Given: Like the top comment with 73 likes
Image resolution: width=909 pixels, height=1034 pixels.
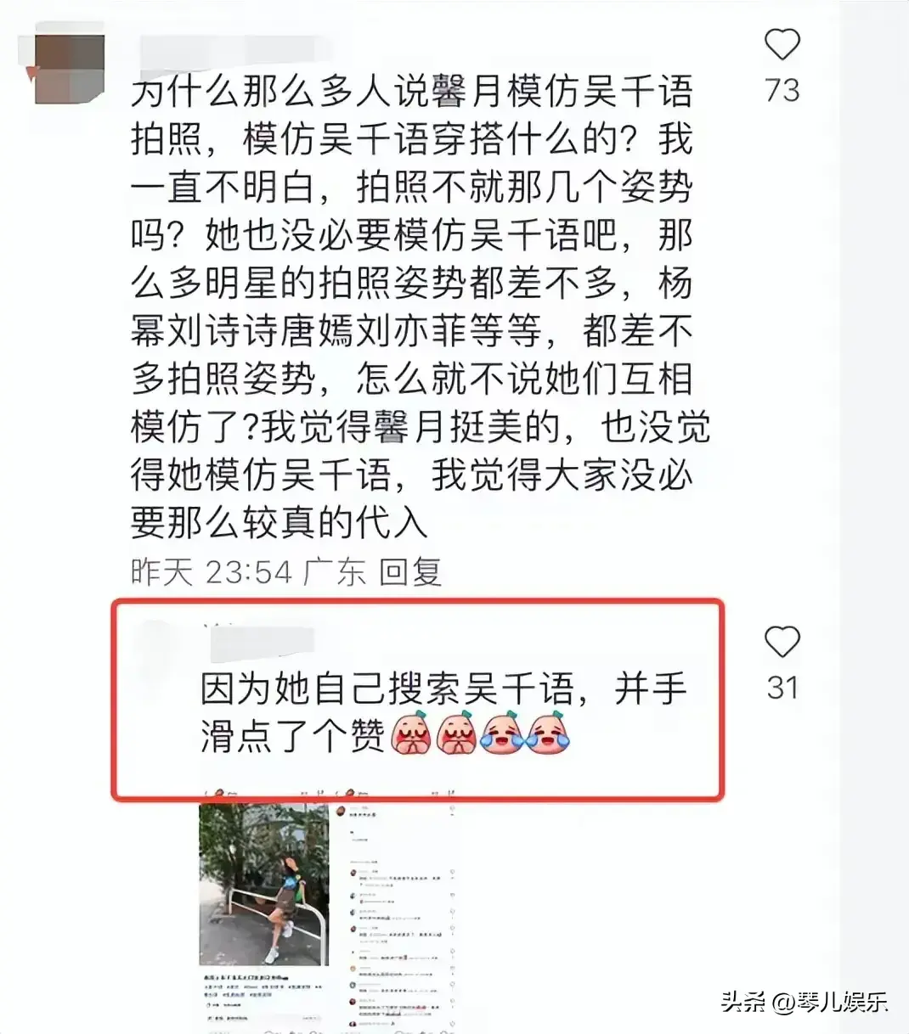Looking at the screenshot, I should pos(782,44).
